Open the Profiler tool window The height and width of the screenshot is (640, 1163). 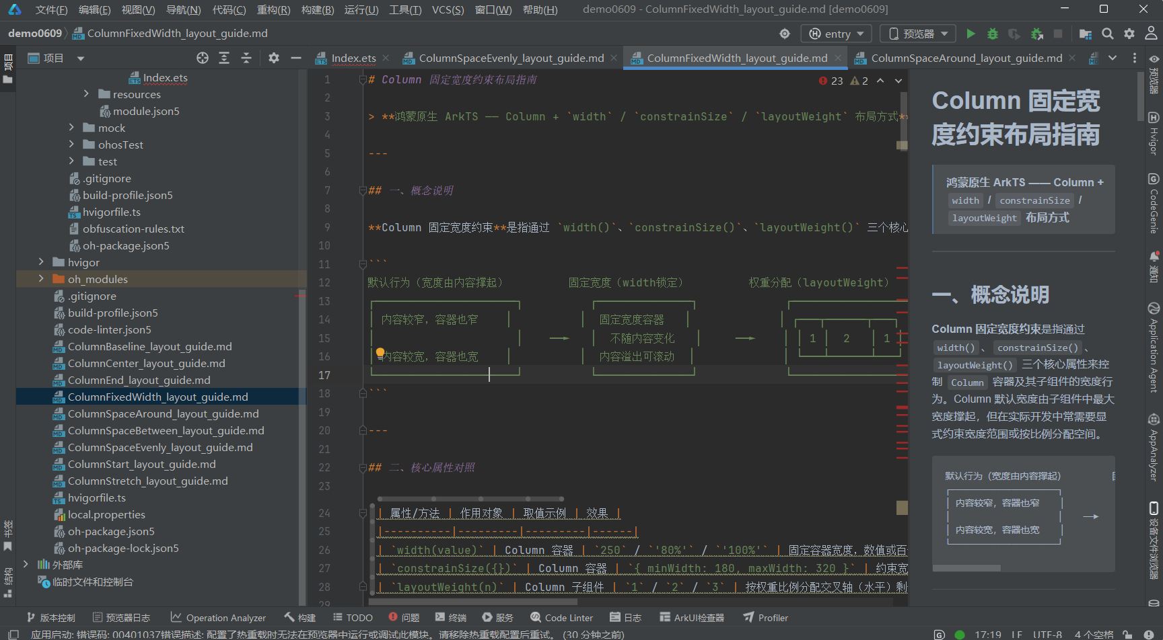765,618
